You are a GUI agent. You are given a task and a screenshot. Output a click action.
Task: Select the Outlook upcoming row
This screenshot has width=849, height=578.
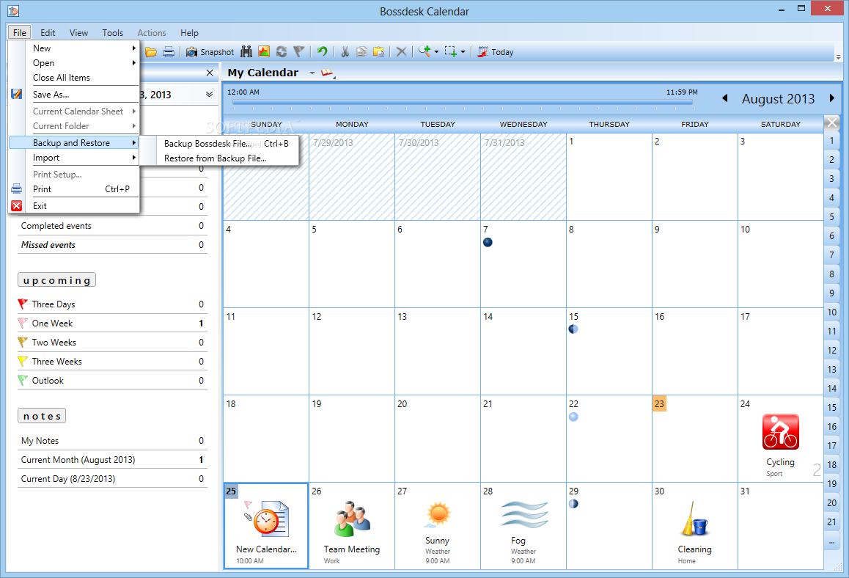tap(113, 380)
